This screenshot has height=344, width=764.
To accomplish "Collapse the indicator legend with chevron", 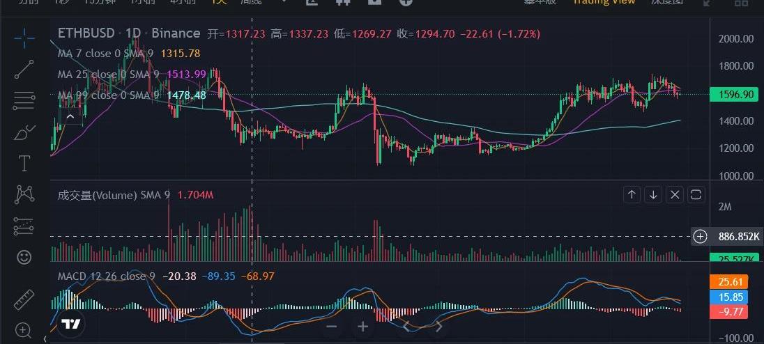I will pyautogui.click(x=71, y=117).
